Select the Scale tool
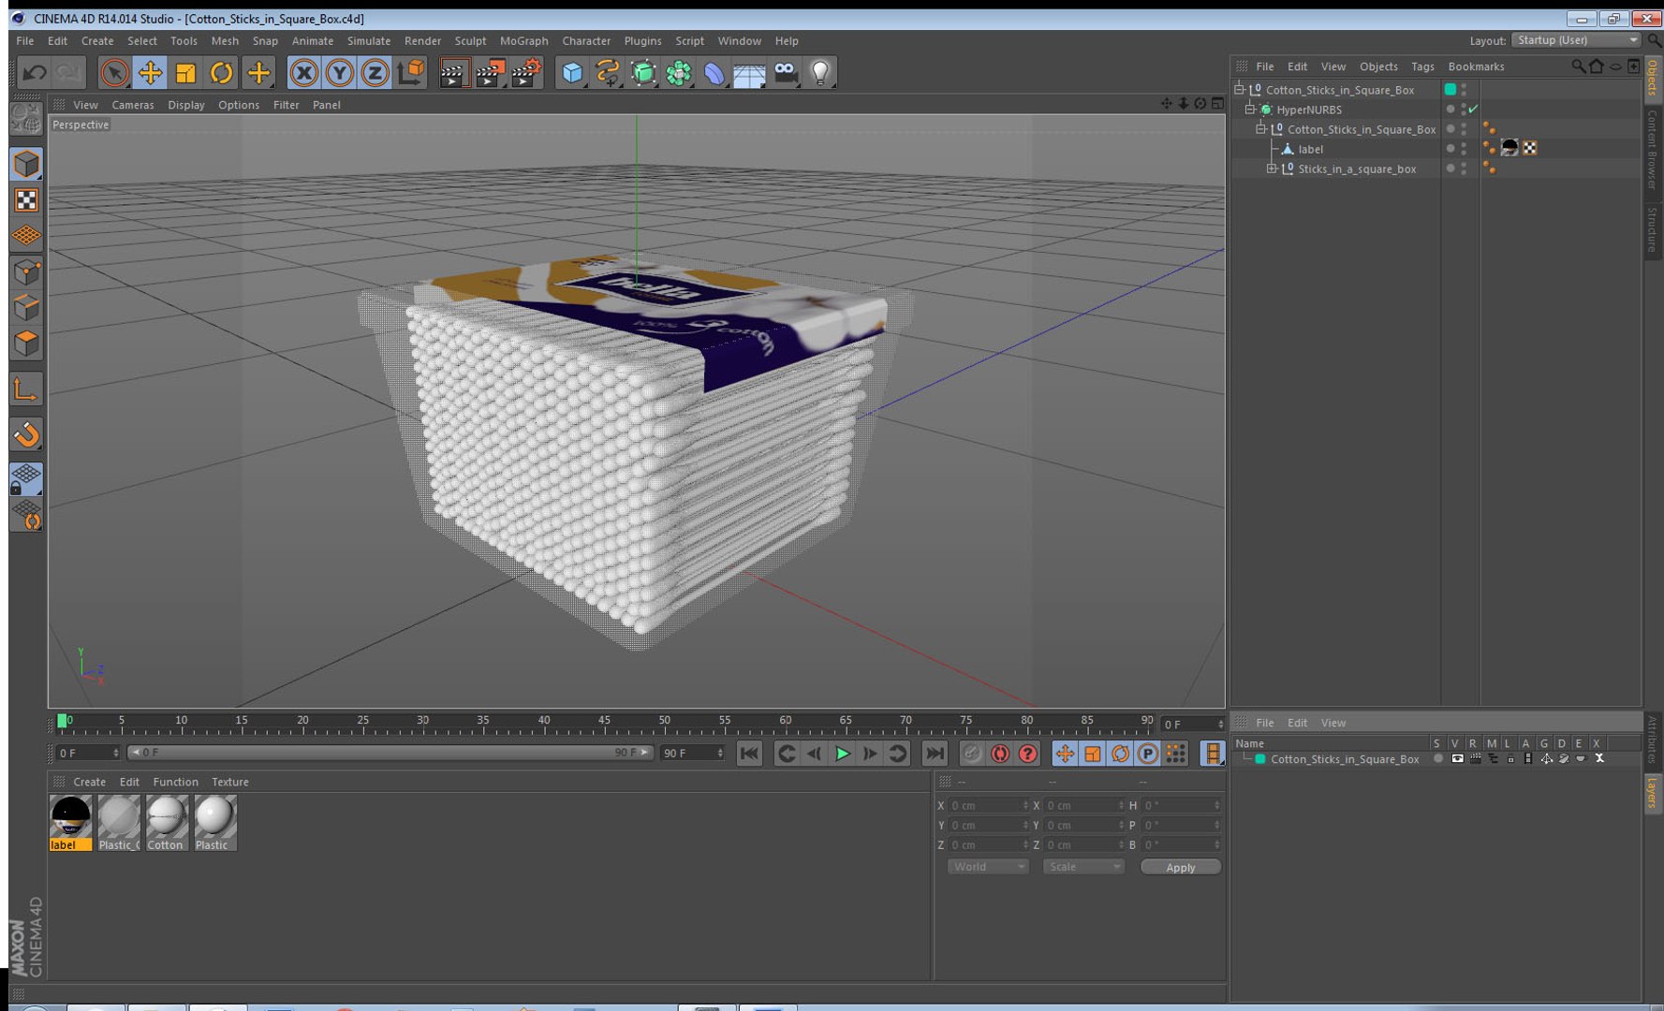The image size is (1664, 1011). click(x=186, y=73)
